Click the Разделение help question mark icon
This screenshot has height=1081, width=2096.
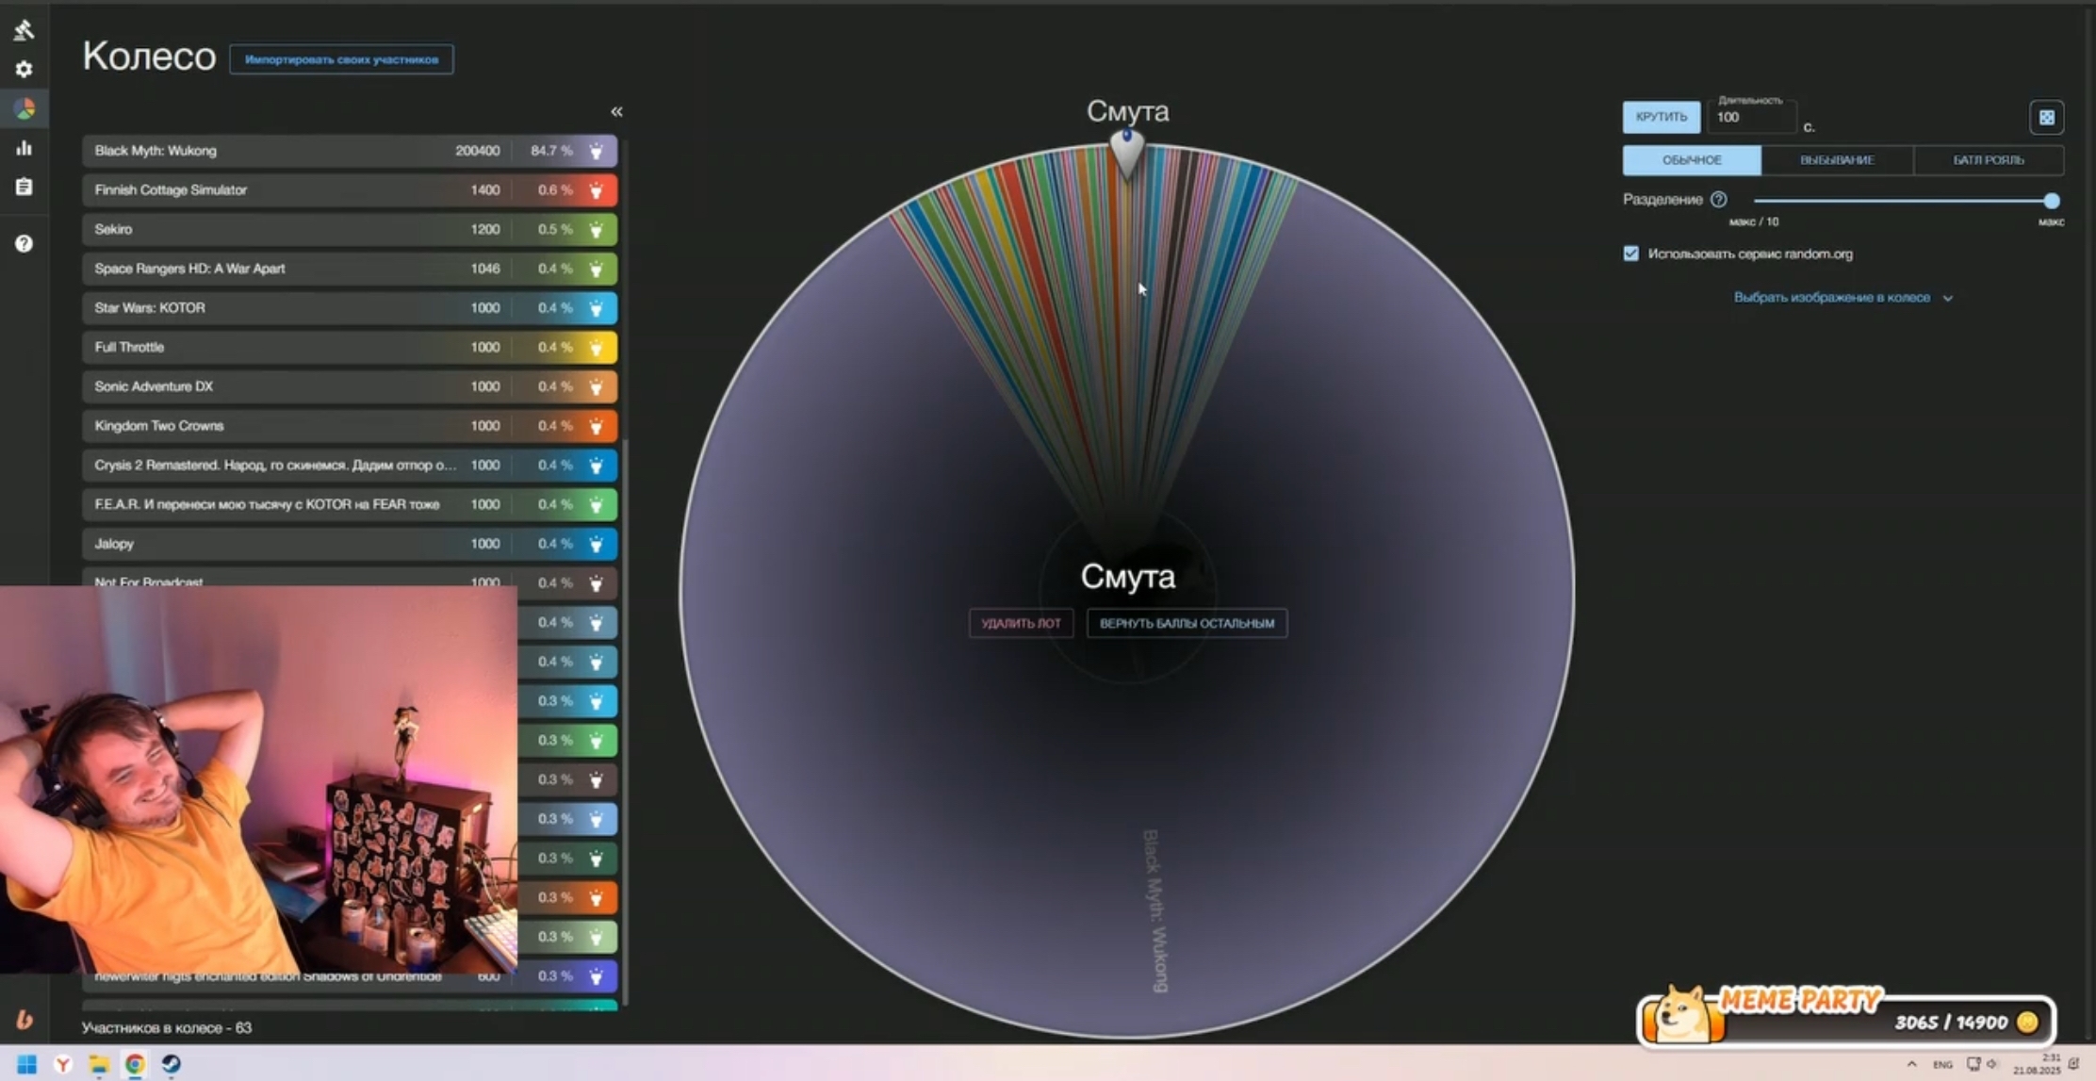point(1718,200)
